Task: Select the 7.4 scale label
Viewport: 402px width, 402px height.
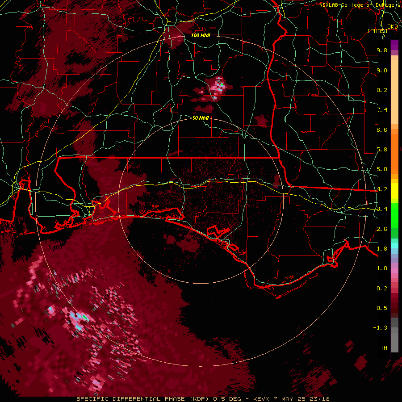Action: click(x=382, y=110)
